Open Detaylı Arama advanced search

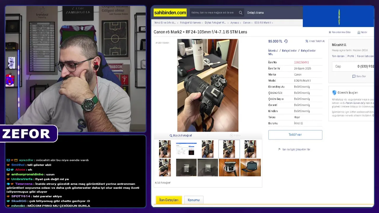pos(255,13)
